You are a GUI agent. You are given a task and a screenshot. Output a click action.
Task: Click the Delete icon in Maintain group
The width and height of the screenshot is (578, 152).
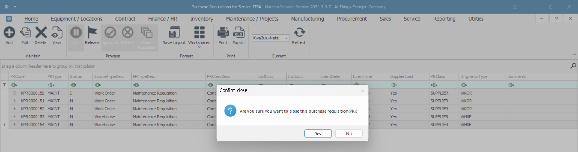tap(41, 33)
